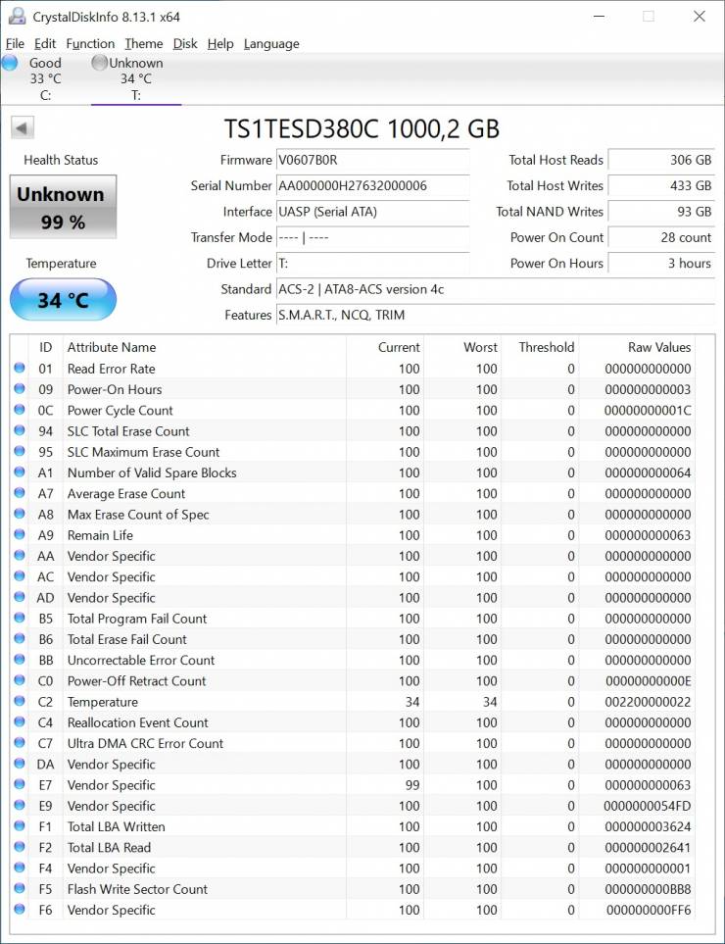Click the Power On Count value 28 count

(x=661, y=237)
